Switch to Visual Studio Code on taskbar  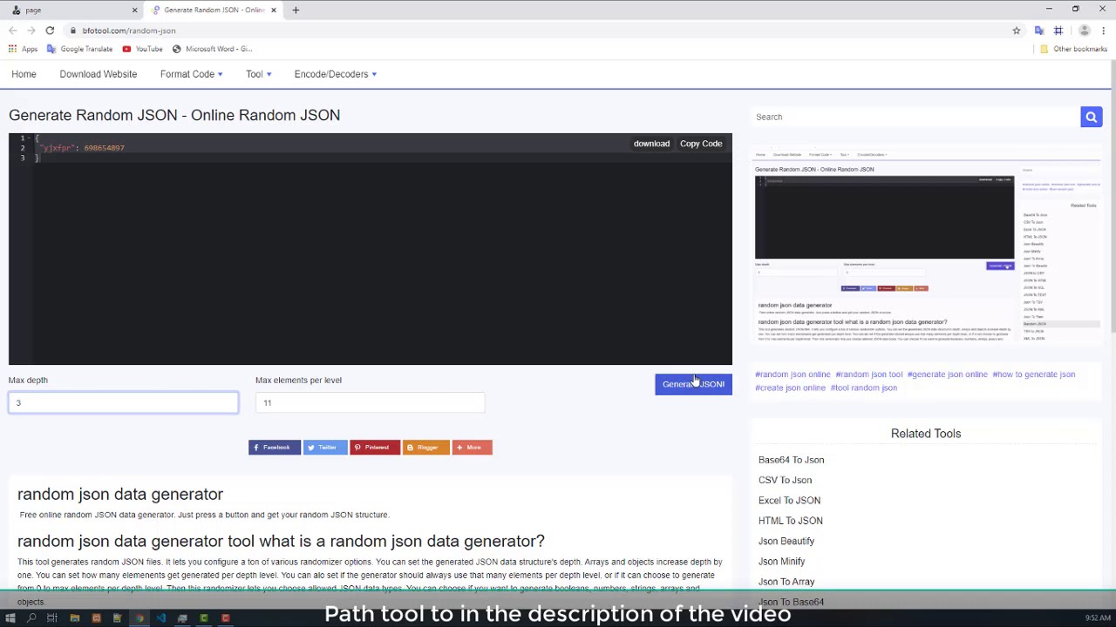(161, 618)
